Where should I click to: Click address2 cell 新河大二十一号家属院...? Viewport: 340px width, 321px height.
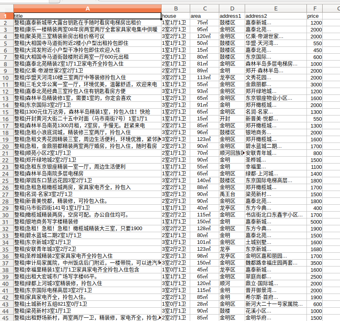point(276,304)
